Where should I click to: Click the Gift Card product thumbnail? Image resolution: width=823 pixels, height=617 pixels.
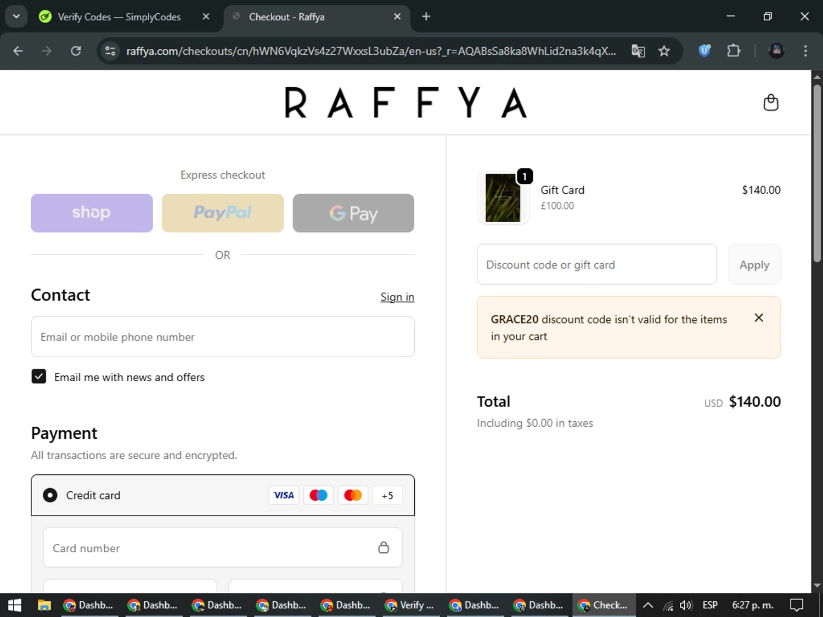pyautogui.click(x=503, y=198)
